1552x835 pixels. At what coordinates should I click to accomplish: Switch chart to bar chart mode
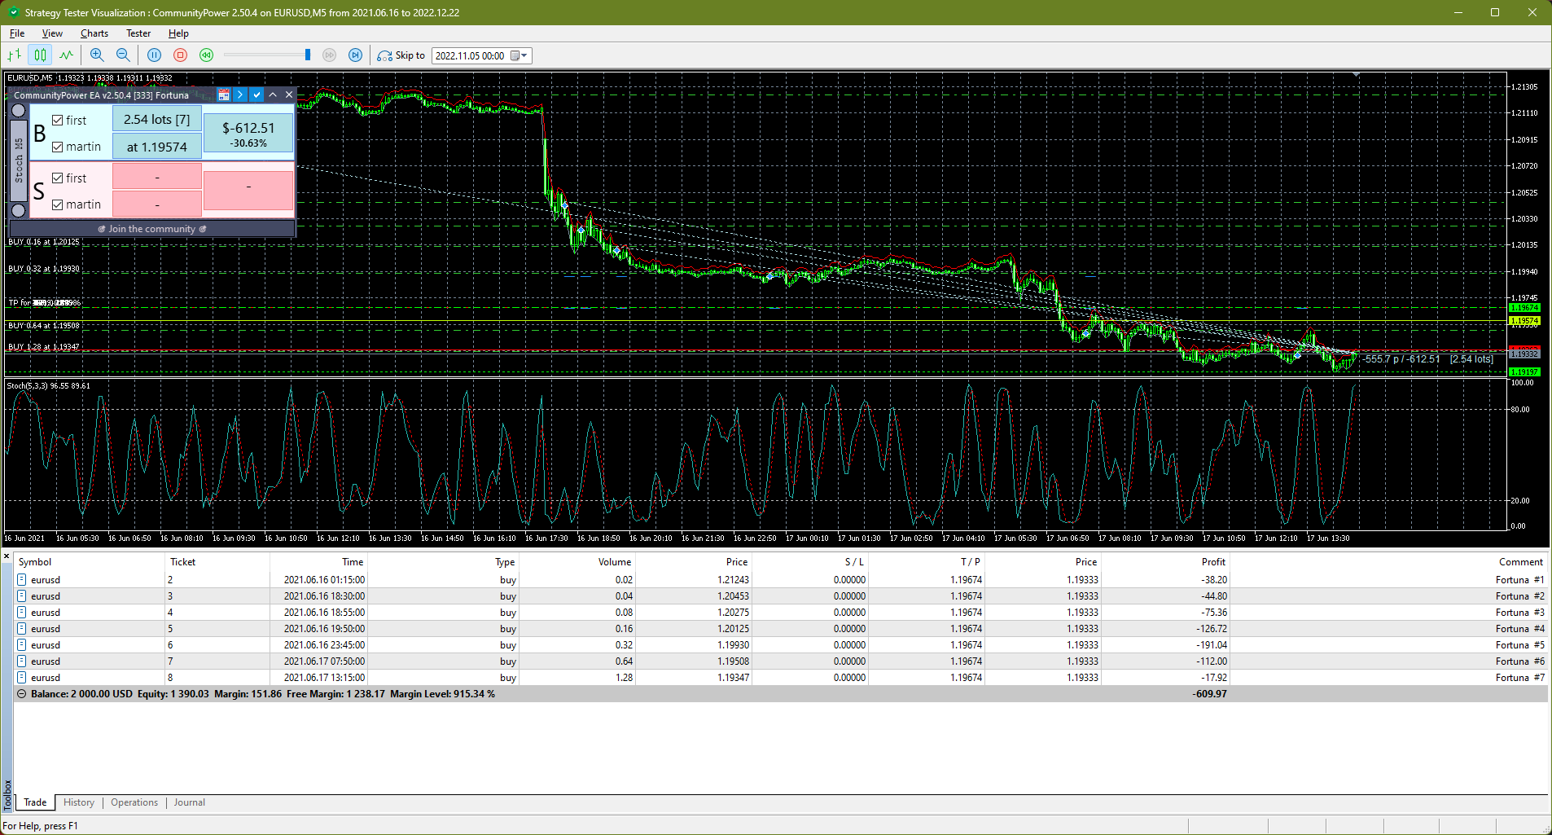(x=14, y=55)
